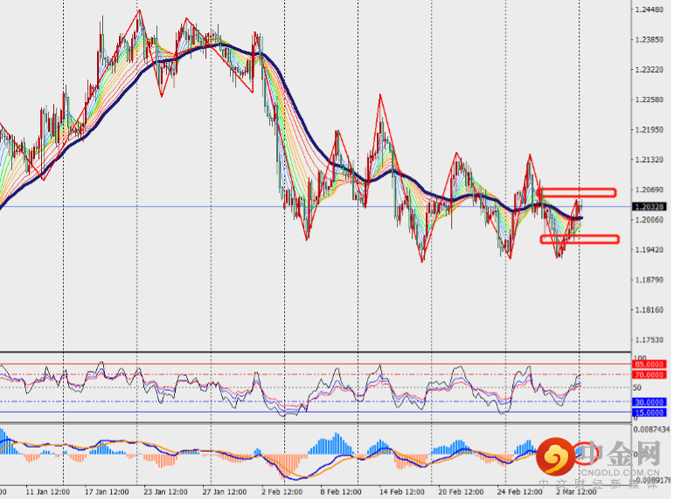This screenshot has height=500, width=673.
Task: Select the 15.0000 oversold level tag
Action: click(649, 412)
